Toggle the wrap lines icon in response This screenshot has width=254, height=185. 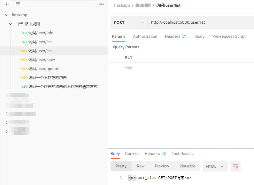[x=235, y=166]
